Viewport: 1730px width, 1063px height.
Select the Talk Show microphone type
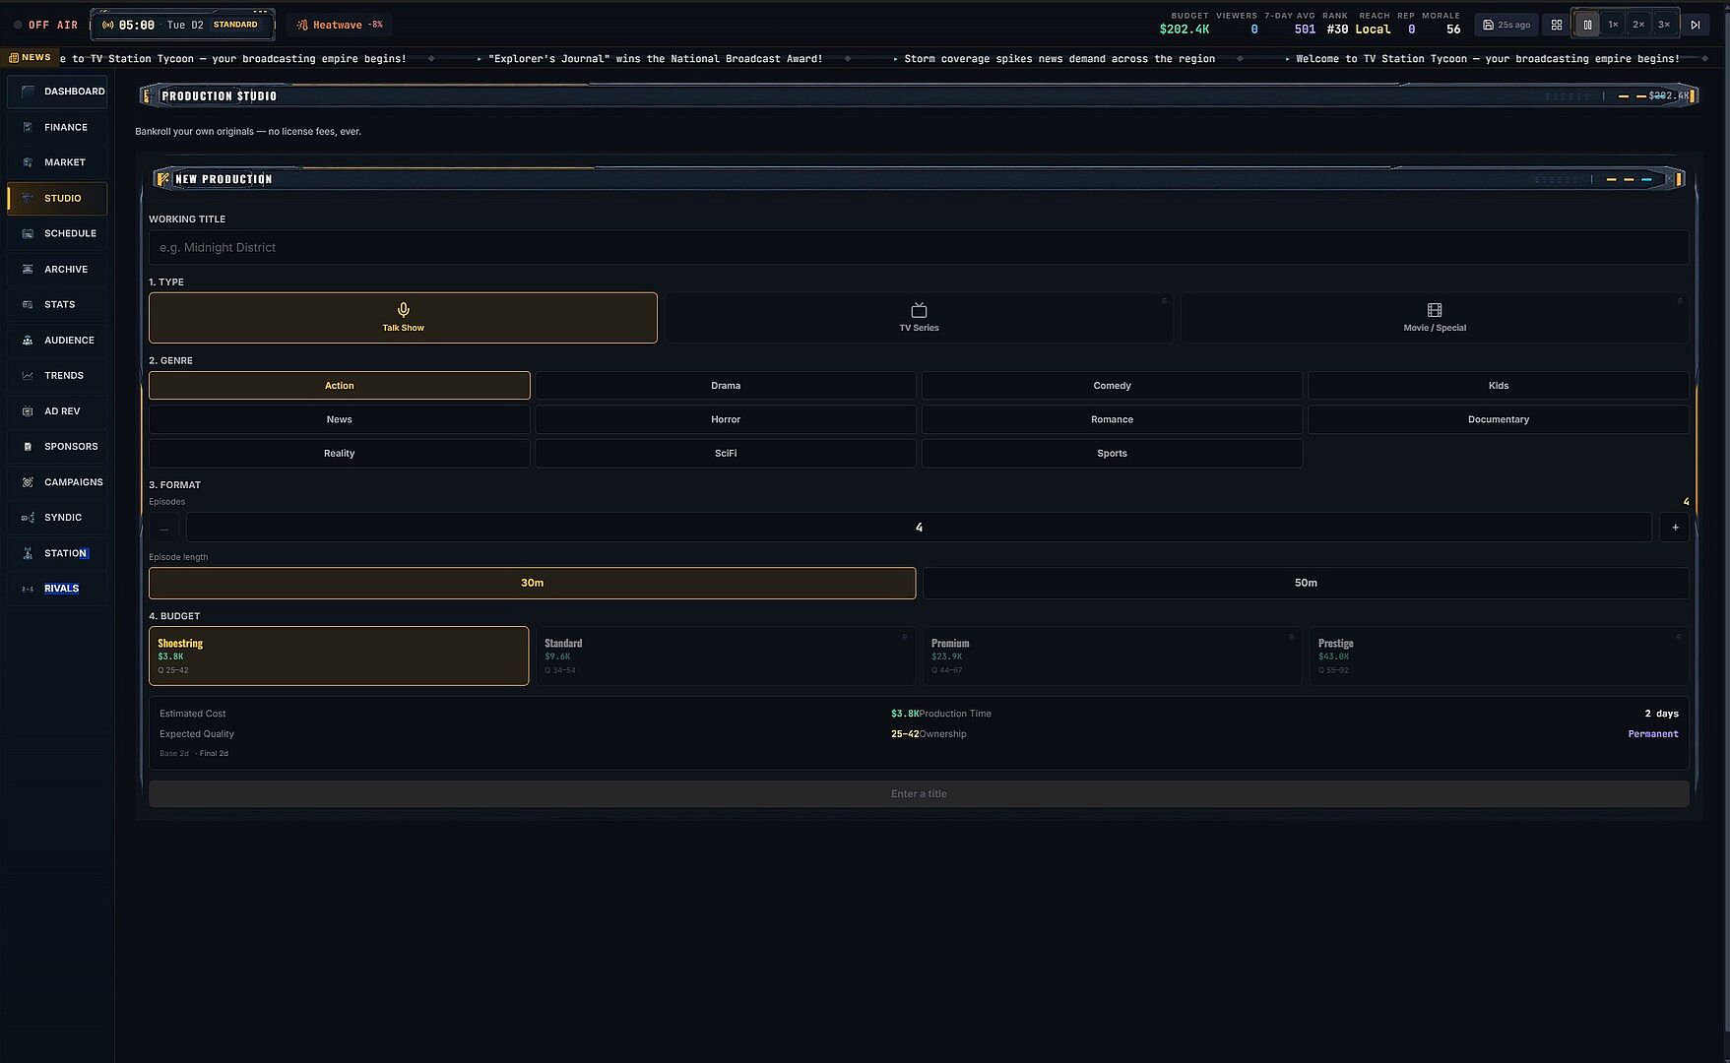pos(403,318)
